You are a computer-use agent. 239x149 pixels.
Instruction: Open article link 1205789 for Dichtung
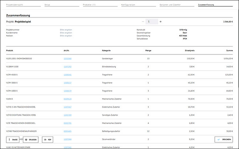(68, 115)
